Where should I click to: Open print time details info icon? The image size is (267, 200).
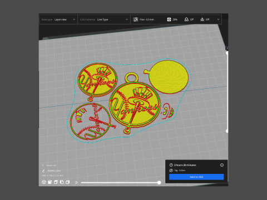coord(222,165)
